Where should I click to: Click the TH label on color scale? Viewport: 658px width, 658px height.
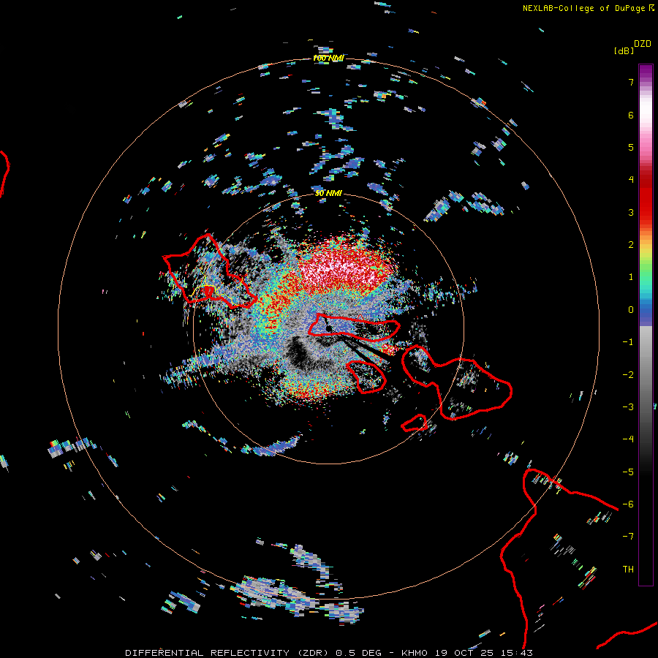coord(628,569)
